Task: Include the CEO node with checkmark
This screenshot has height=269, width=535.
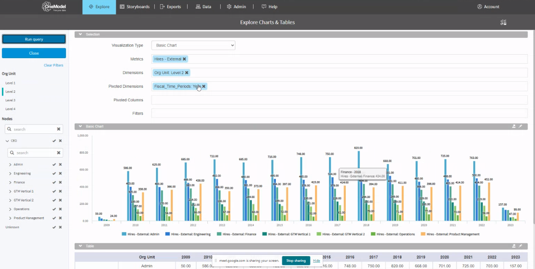Action: tap(54, 141)
